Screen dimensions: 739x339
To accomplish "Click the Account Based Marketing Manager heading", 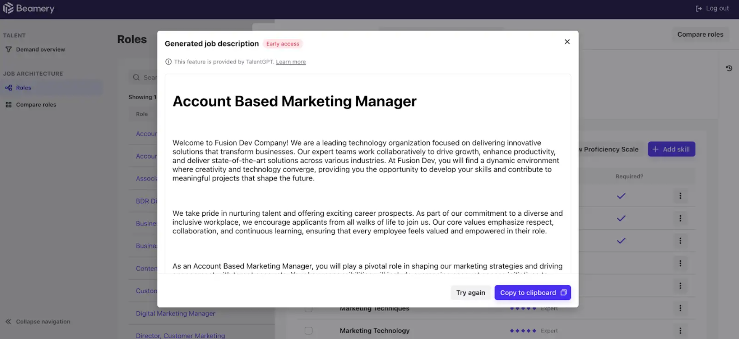I will [294, 101].
